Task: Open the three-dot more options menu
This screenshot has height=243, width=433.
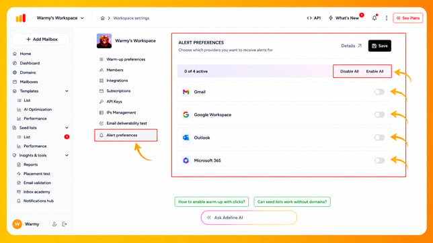Action: (387, 18)
